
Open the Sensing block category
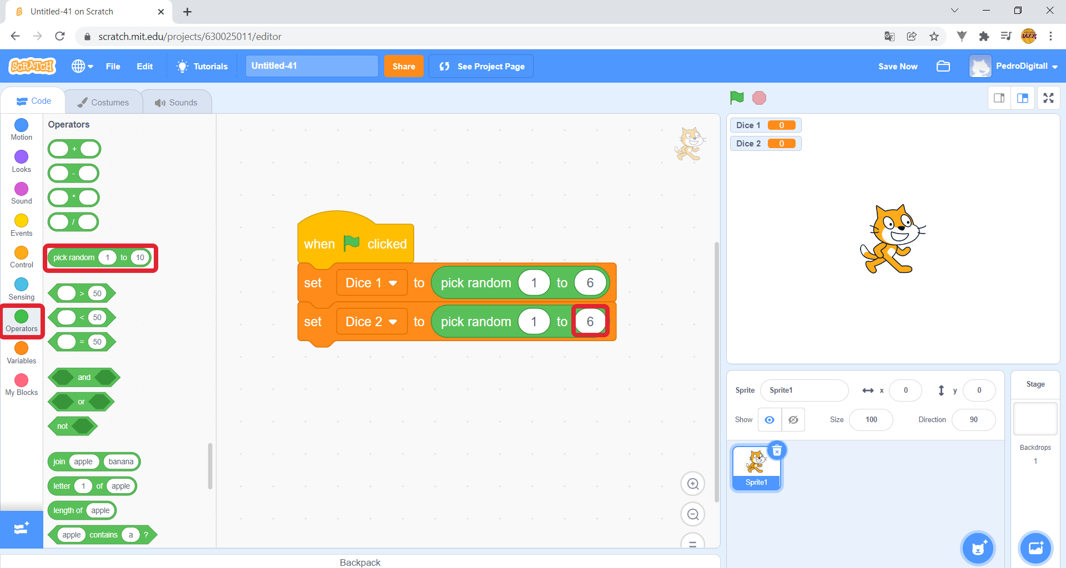[x=22, y=290]
